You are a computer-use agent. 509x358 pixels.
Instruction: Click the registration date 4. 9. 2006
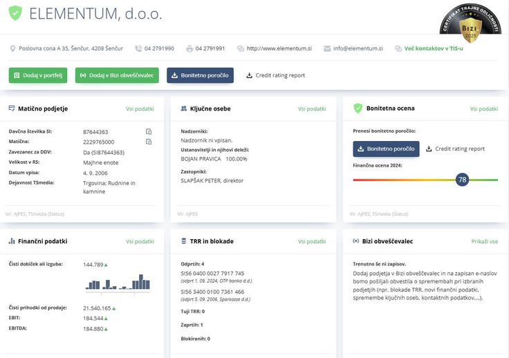click(95, 173)
